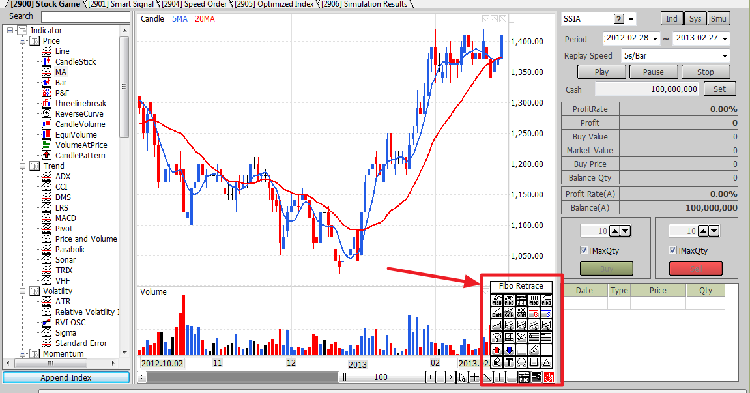
Task: Disable MaxQty above the Sell button
Action: [x=672, y=250]
